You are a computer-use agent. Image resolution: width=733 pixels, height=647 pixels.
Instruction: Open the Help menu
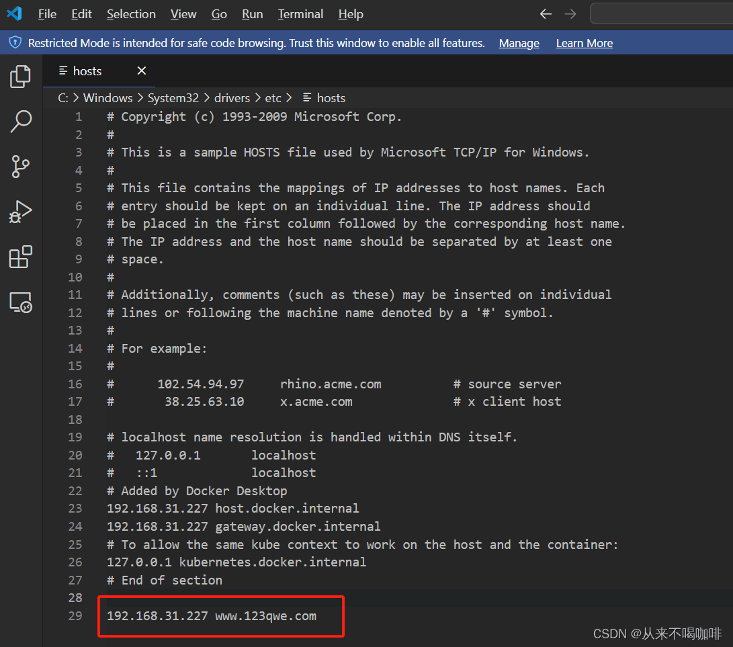(351, 14)
